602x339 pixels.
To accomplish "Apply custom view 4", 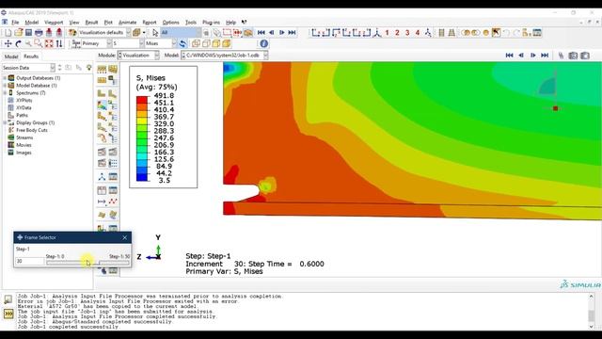I will click(418, 33).
